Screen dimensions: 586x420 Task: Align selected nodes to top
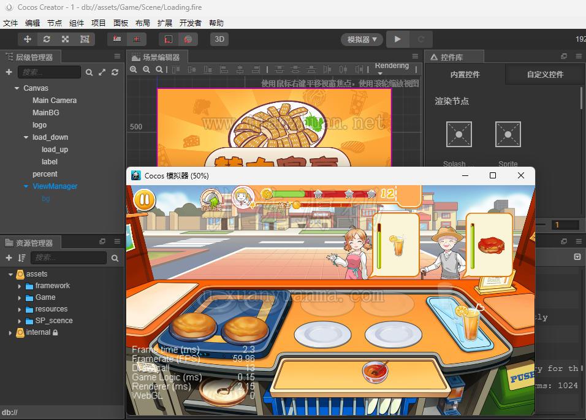tap(176, 69)
